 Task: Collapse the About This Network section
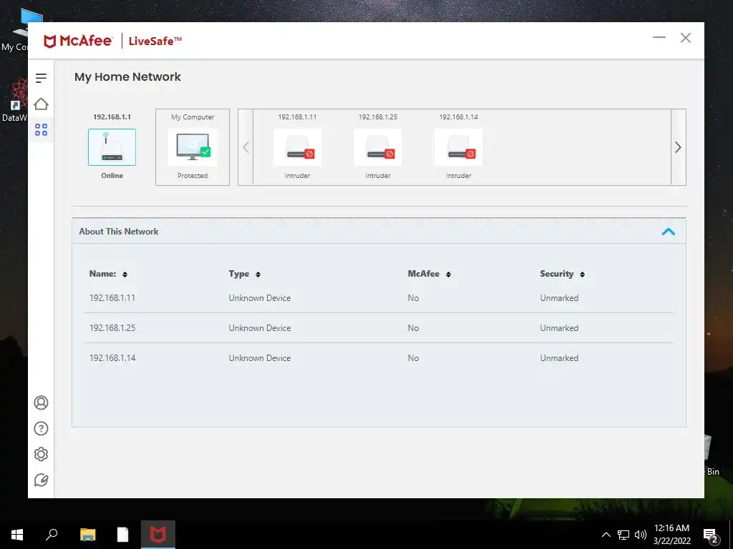click(669, 232)
